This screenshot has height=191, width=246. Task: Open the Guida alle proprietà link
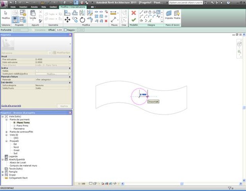point(11,106)
